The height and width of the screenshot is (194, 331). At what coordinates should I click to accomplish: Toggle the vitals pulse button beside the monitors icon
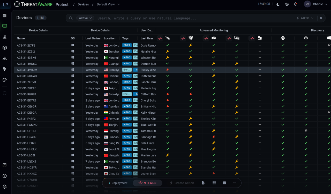(229, 38)
